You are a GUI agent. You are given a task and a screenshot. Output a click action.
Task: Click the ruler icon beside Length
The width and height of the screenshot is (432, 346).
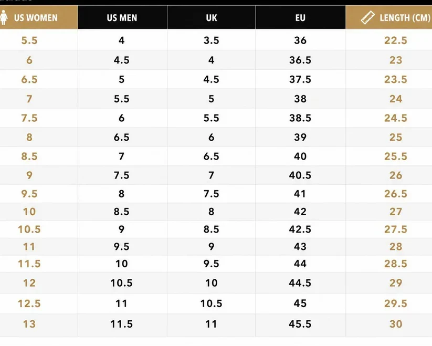pos(368,18)
